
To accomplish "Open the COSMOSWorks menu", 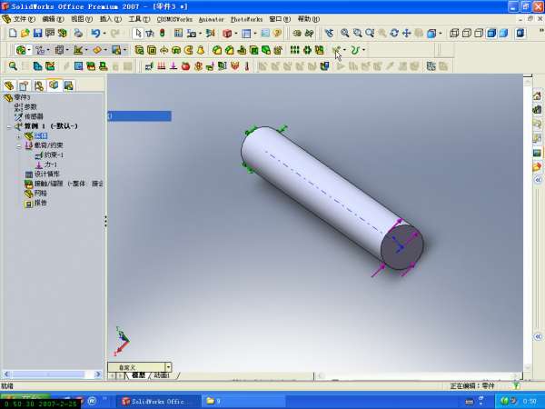I will tap(174, 19).
